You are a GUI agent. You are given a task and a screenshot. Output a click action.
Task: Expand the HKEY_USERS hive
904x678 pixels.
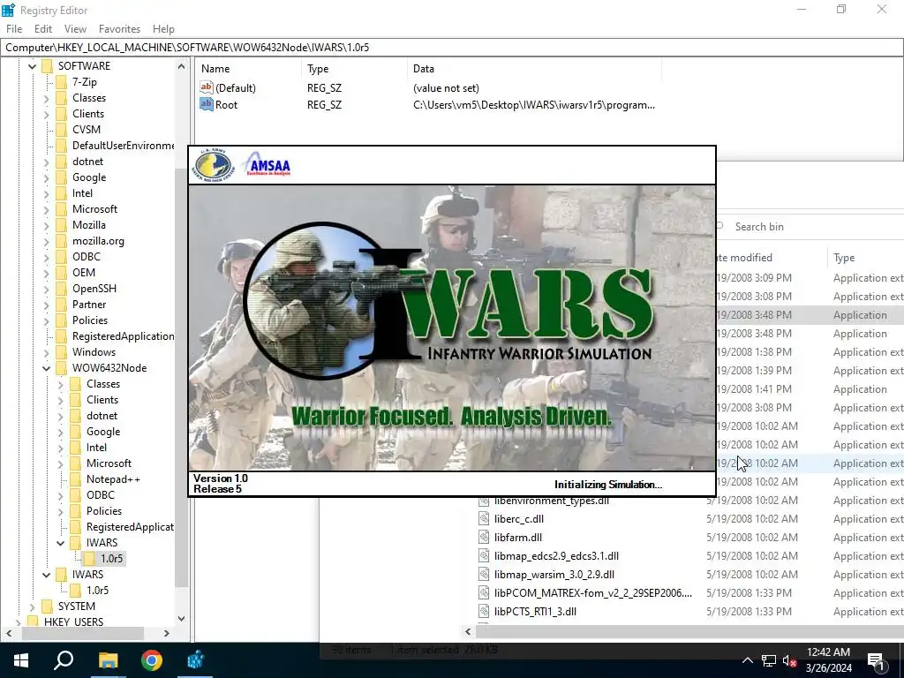pos(18,622)
